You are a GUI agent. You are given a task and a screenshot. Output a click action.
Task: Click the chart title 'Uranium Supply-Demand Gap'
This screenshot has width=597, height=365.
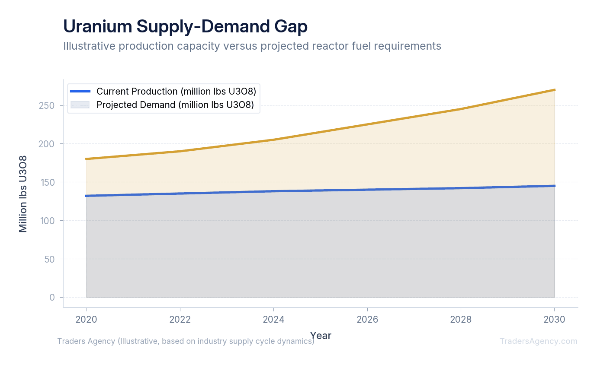click(185, 26)
